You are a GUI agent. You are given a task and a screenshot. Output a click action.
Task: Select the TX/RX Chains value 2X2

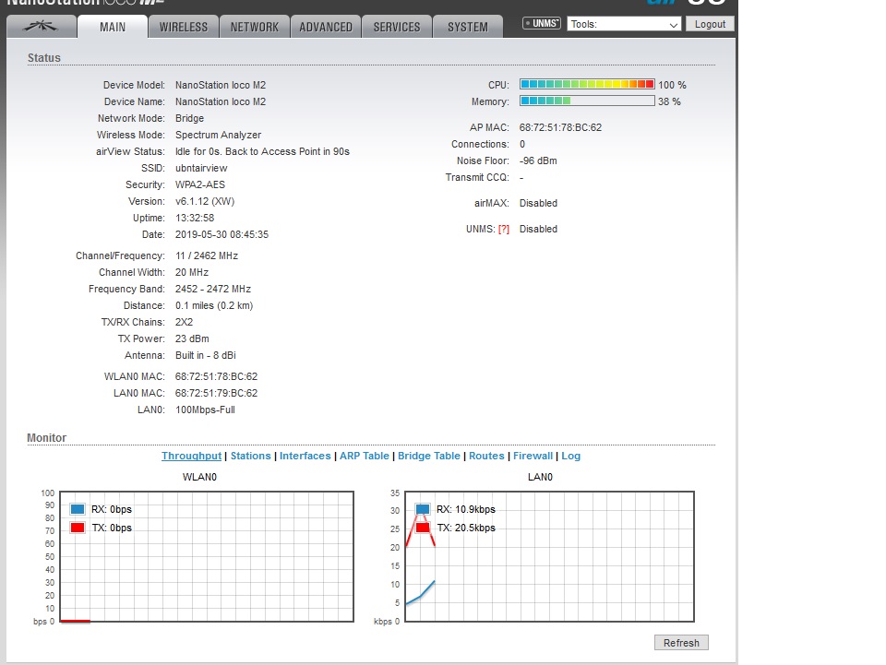(x=184, y=322)
